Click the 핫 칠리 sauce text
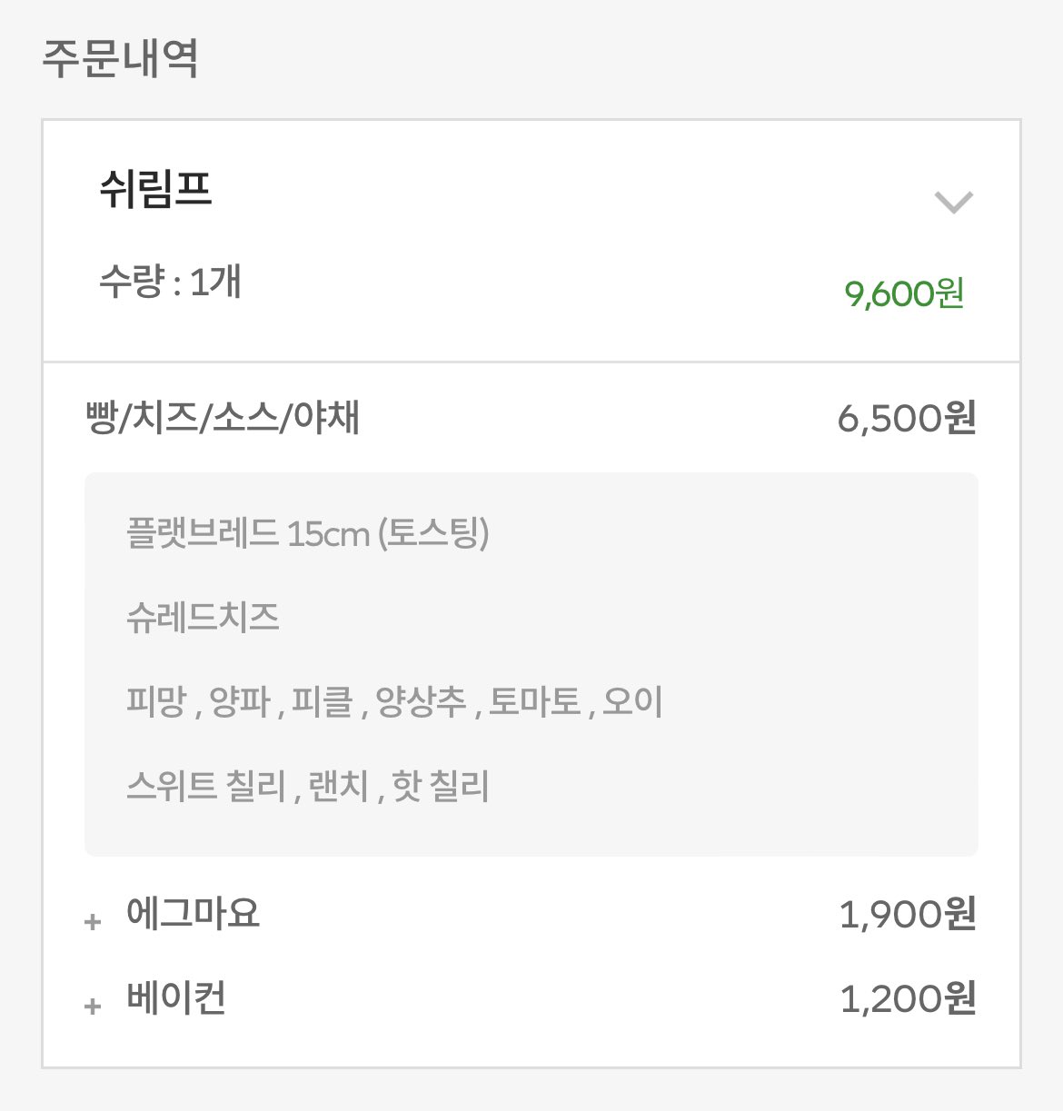 [x=441, y=787]
